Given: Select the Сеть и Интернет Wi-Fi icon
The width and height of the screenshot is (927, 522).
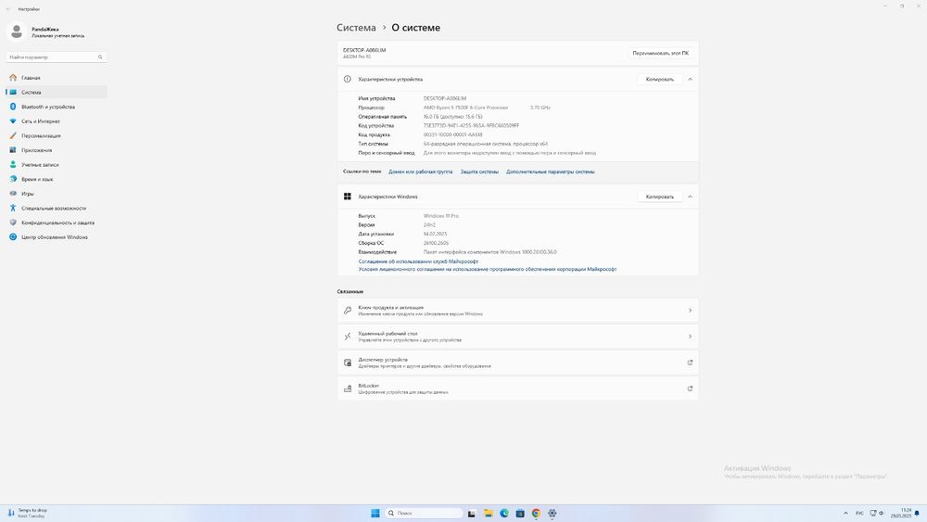Looking at the screenshot, I should 13,121.
